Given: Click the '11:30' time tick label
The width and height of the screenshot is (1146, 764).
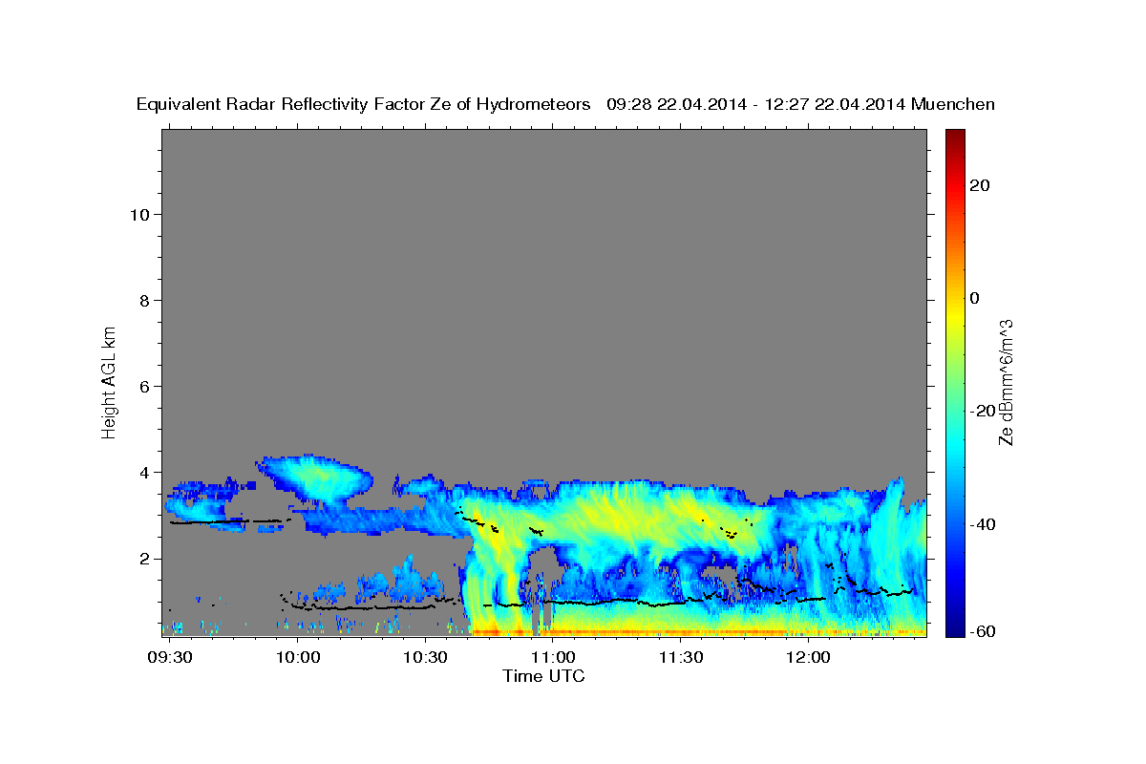Looking at the screenshot, I should coord(680,658).
